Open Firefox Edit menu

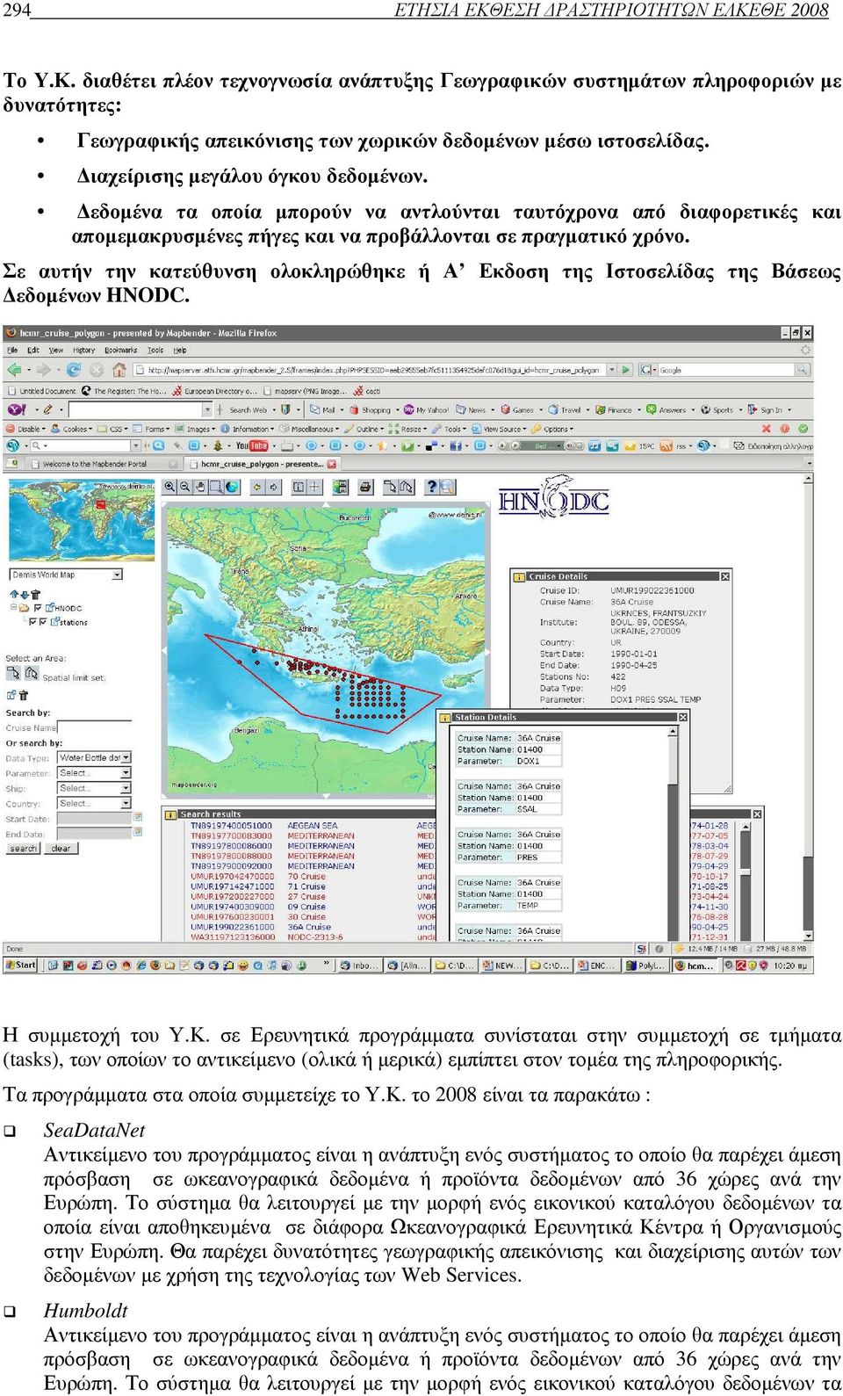(x=33, y=350)
